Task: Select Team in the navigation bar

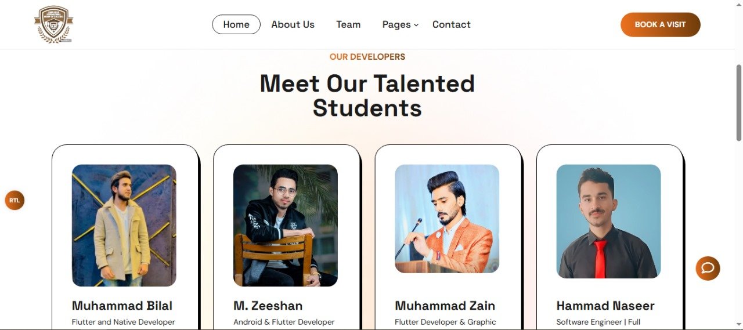Action: (348, 24)
